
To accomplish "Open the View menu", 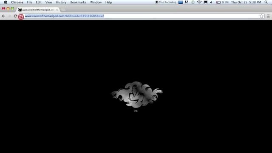I will click(x=49, y=2).
